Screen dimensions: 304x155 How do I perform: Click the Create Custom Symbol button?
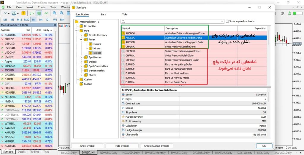point(156,146)
